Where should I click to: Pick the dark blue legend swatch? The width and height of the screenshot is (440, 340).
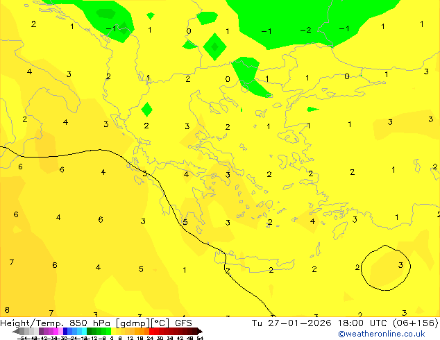pyautogui.click(x=65, y=331)
